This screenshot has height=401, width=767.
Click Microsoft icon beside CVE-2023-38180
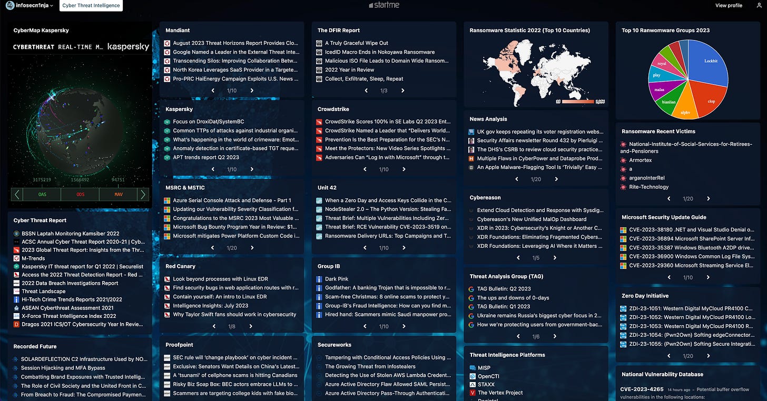click(x=624, y=230)
